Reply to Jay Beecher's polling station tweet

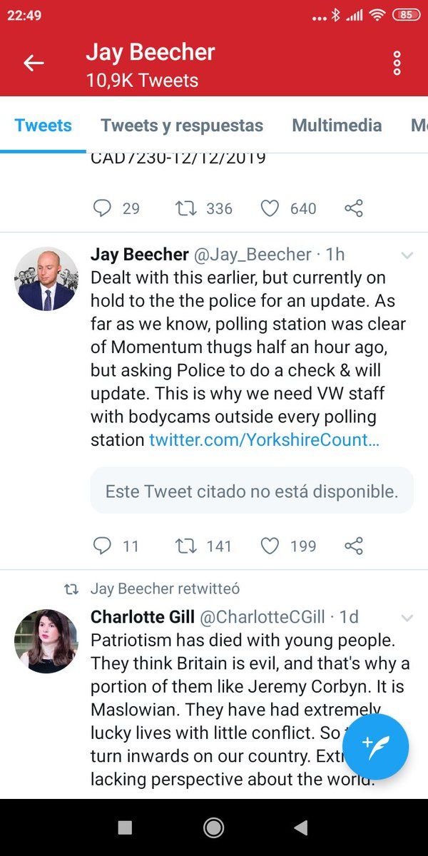click(x=103, y=546)
